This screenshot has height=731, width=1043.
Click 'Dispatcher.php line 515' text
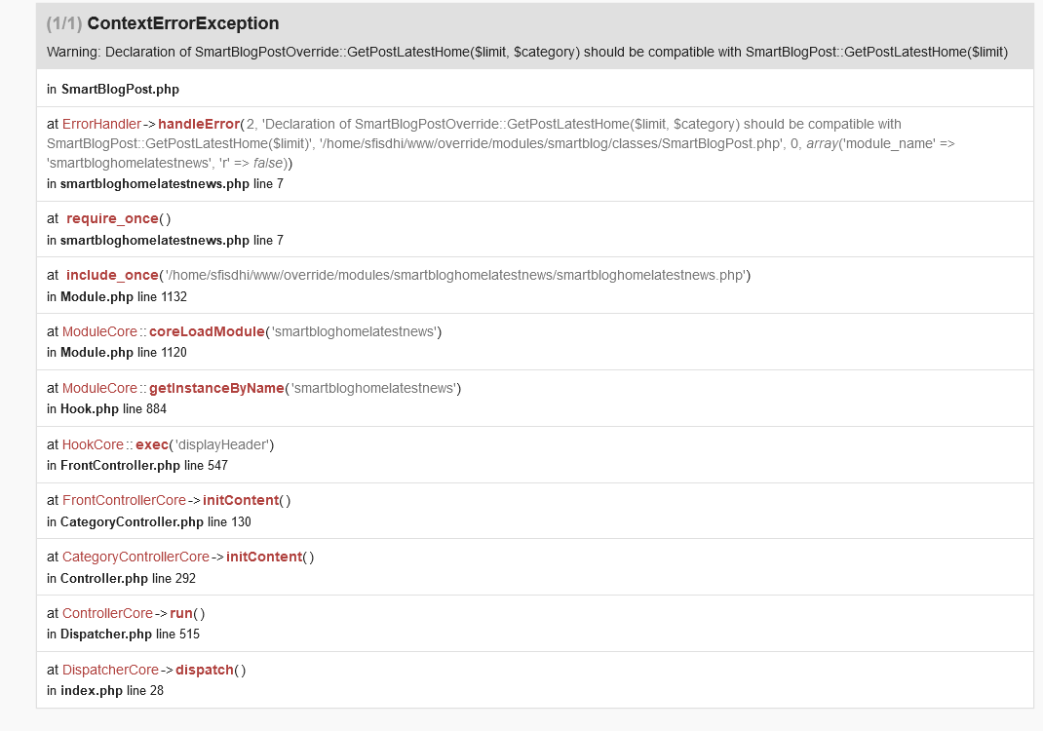click(x=130, y=634)
